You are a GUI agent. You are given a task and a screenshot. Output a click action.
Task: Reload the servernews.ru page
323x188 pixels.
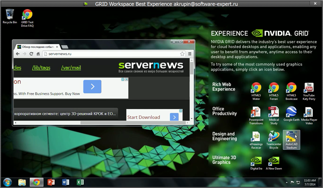click(31, 54)
